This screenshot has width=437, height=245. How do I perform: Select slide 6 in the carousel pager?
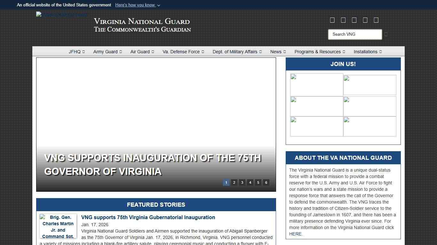coord(266,182)
